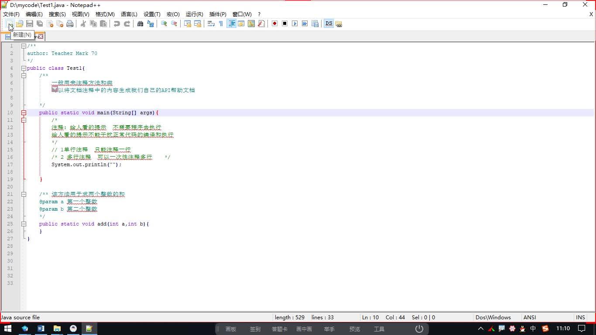Click the Save recorded macro icon
Image resolution: width=596 pixels, height=335 pixels.
tap(315, 24)
